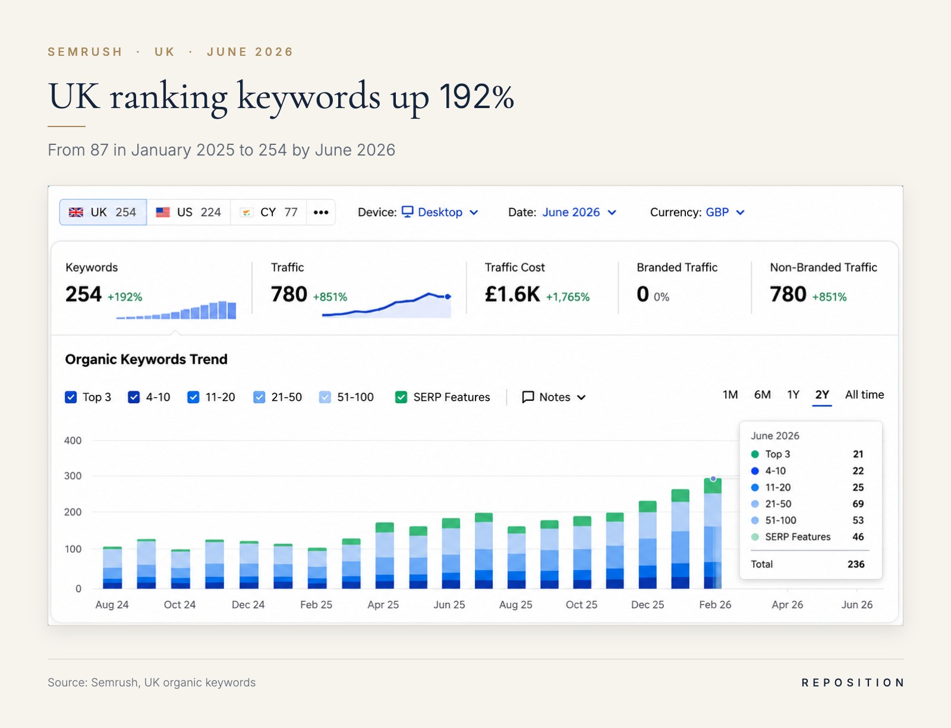This screenshot has height=728, width=951.
Task: Toggle the 21-50 positions checkbox
Action: click(x=259, y=397)
